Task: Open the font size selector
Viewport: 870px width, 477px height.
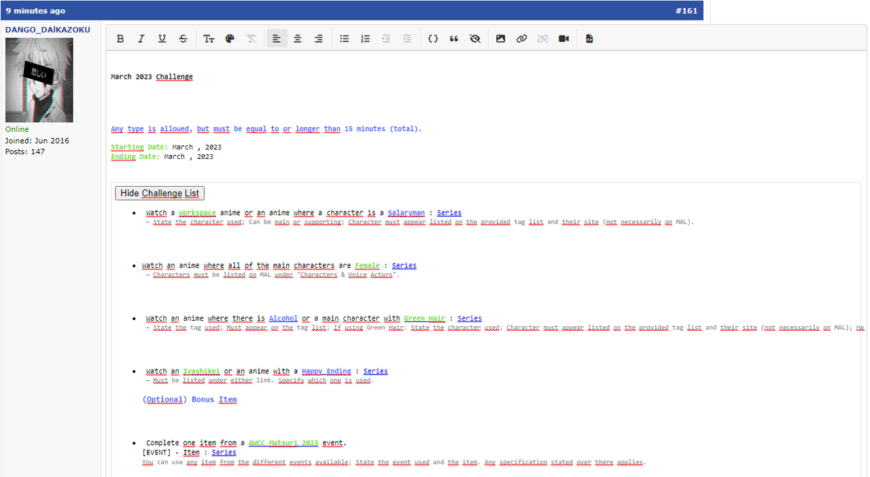Action: [209, 38]
